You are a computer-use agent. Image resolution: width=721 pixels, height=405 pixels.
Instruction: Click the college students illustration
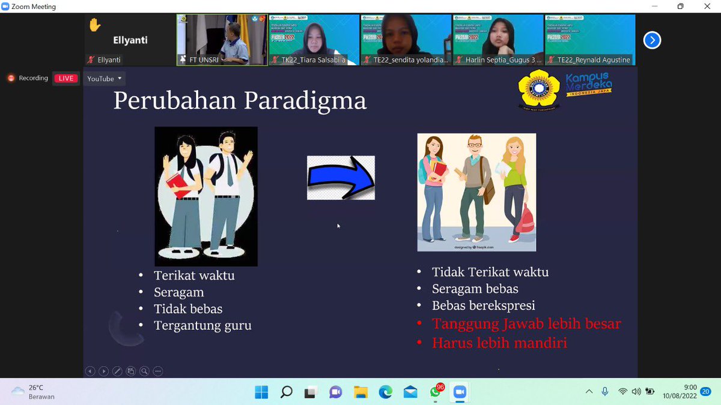pos(476,192)
